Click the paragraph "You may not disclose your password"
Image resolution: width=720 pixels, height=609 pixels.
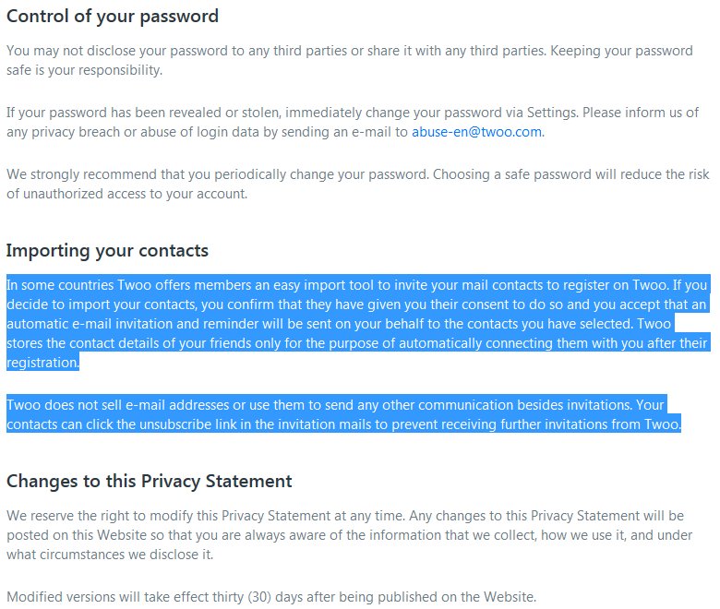[x=350, y=60]
